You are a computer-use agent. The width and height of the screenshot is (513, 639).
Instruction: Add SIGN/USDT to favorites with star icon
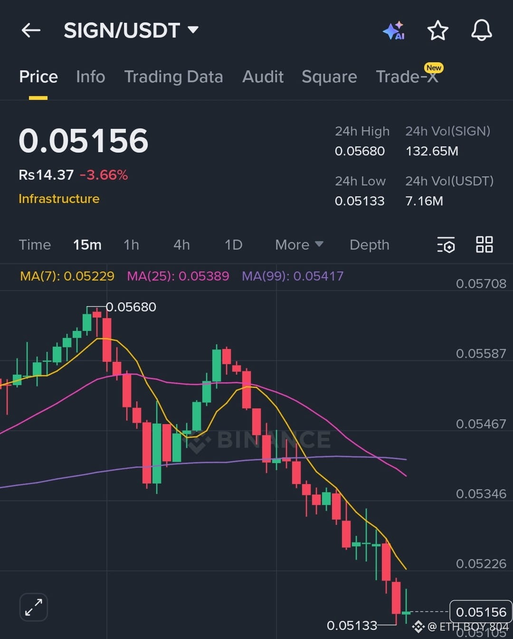point(437,30)
